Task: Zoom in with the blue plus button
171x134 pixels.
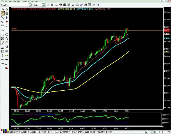Action: pos(98,5)
